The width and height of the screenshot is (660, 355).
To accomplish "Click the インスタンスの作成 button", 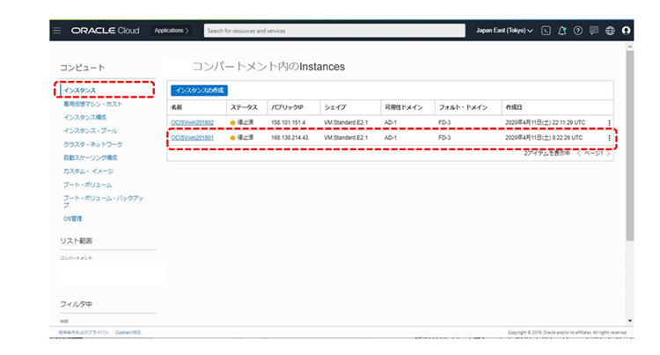I will click(199, 91).
